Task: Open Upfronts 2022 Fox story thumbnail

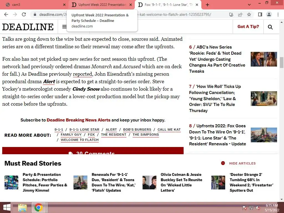Action: [x=264, y=135]
